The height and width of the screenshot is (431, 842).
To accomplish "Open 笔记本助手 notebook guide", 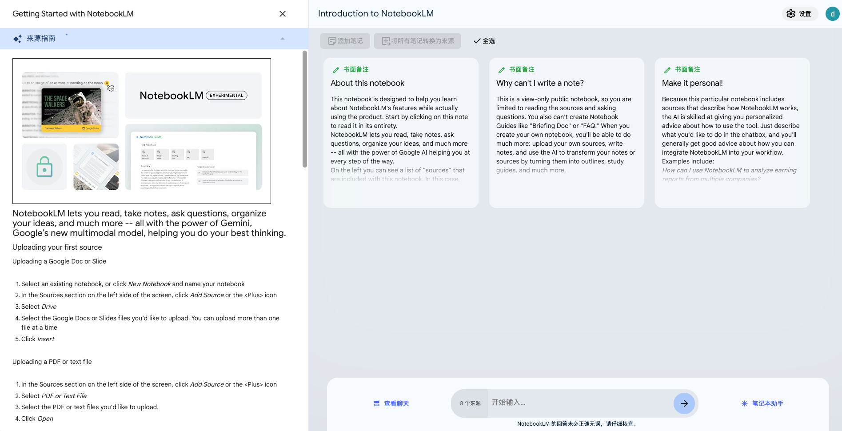I will [762, 403].
